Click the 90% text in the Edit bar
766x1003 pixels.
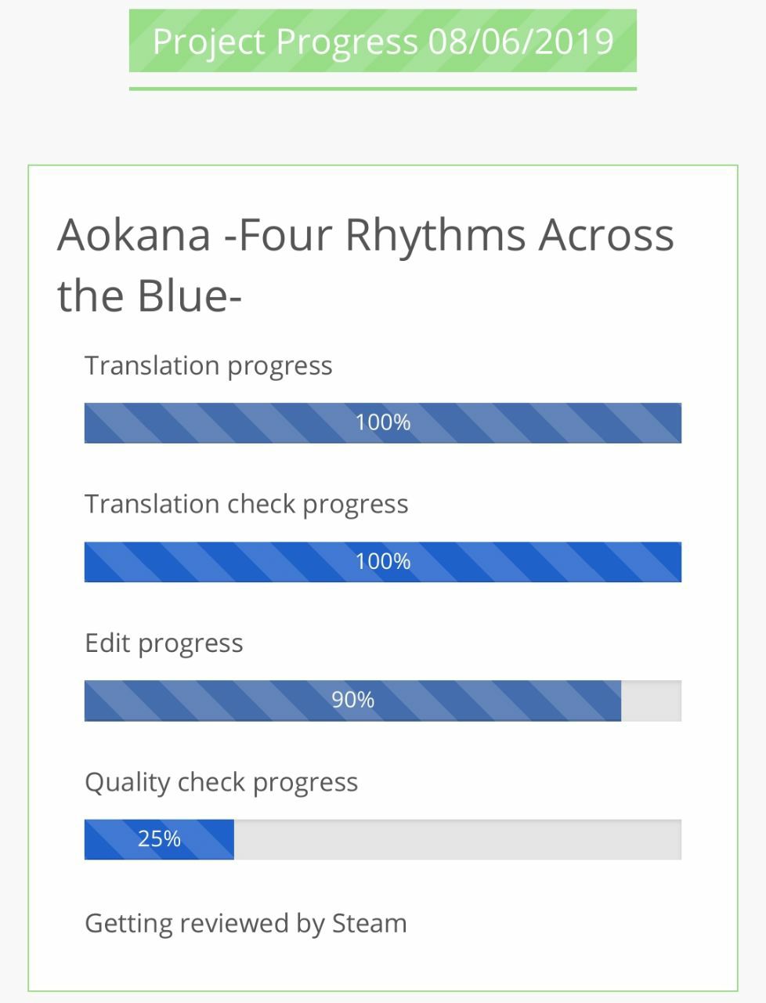pyautogui.click(x=352, y=700)
